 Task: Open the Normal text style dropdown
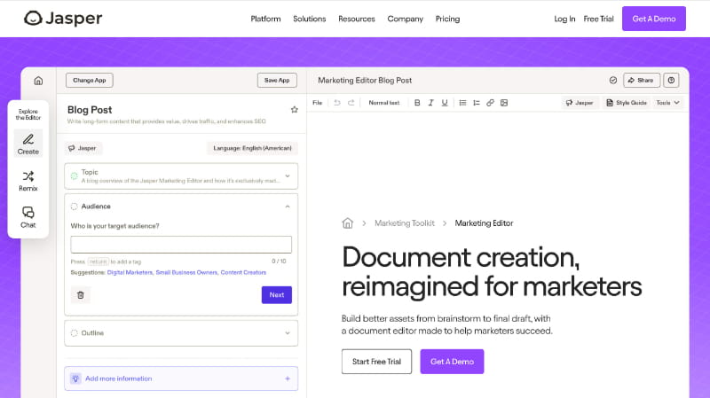pos(384,103)
